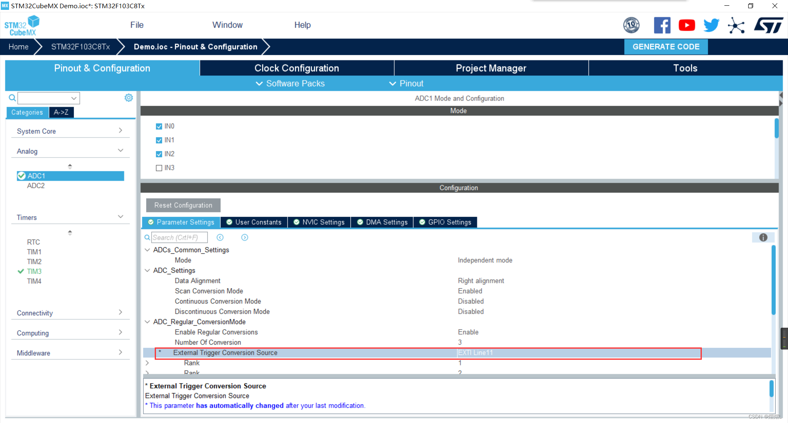Click the green check icon on ADC1

[21, 176]
